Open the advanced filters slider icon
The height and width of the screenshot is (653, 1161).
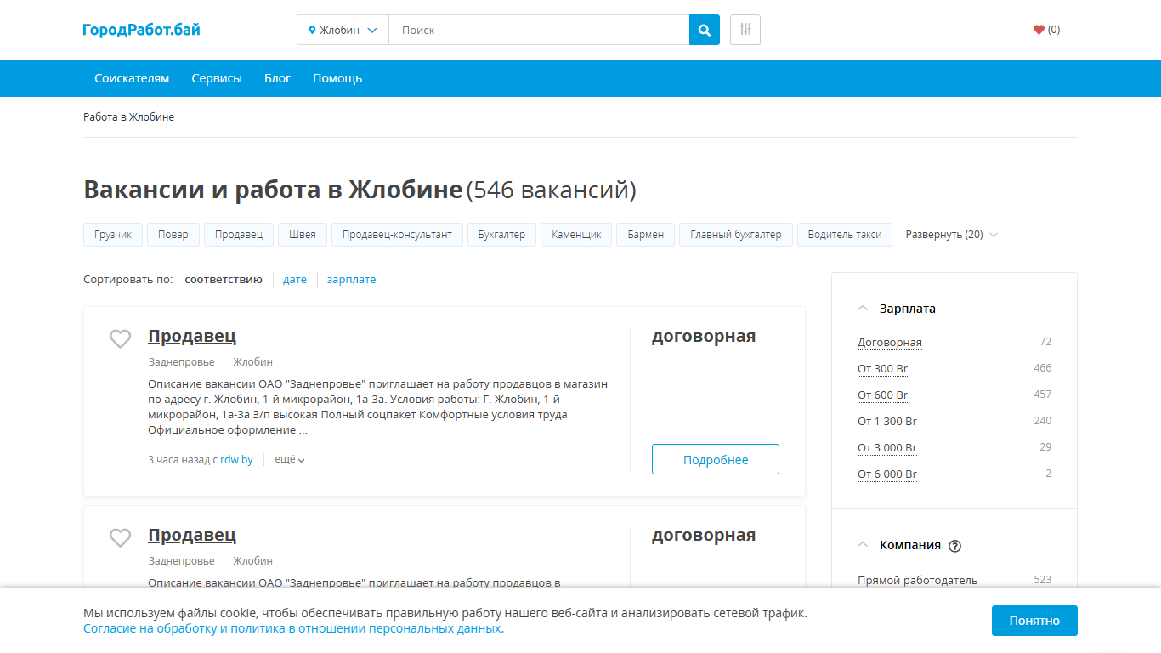[x=745, y=30]
